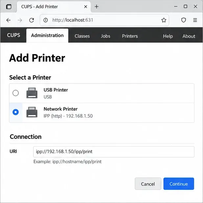Open the browser hamburger menu

click(x=195, y=20)
